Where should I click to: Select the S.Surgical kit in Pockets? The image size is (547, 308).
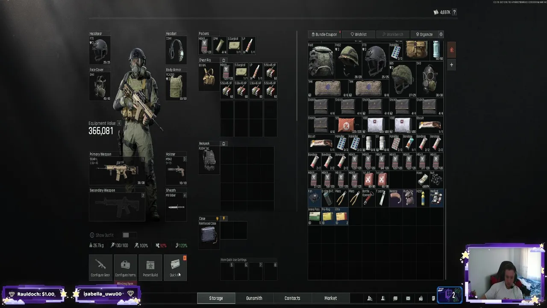234,45
